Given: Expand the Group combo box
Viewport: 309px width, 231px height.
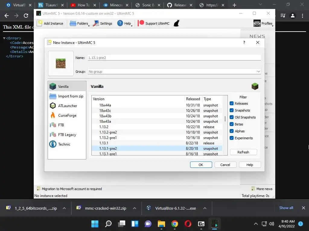Looking at the screenshot, I should (x=174, y=72).
